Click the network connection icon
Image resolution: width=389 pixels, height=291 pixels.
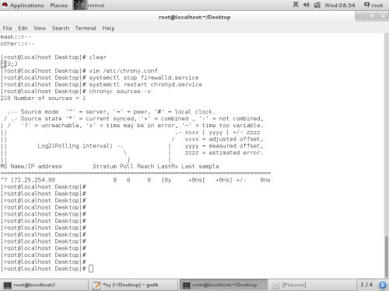[x=317, y=5]
